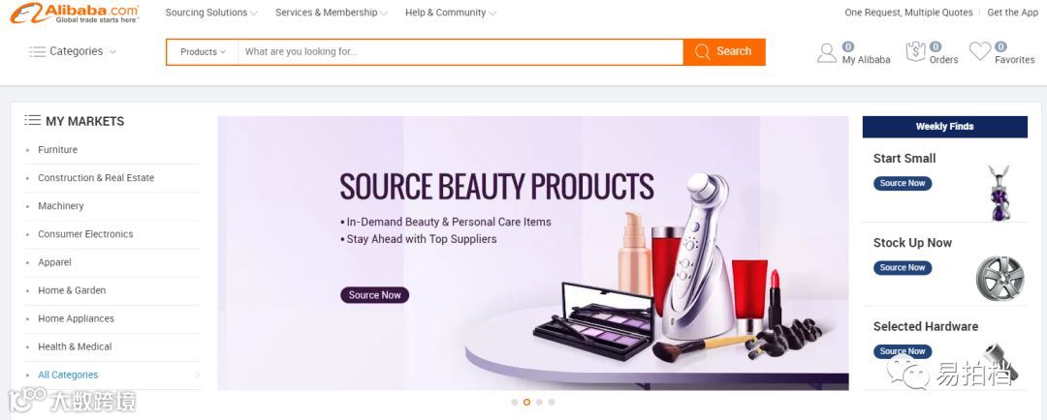Click the MY MARKETS list icon

pos(32,120)
